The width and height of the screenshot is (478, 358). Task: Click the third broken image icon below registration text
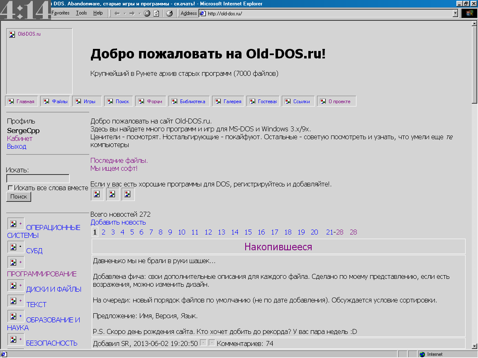coord(128,194)
